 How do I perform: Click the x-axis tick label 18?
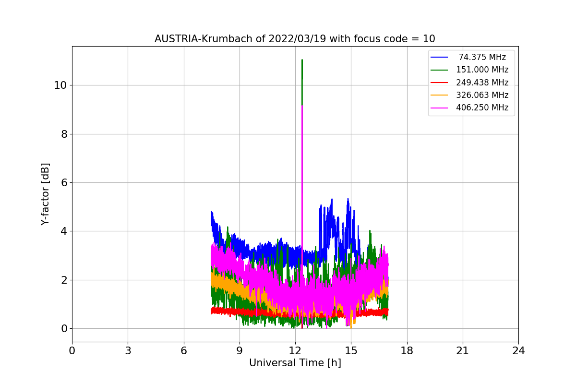coord(407,350)
